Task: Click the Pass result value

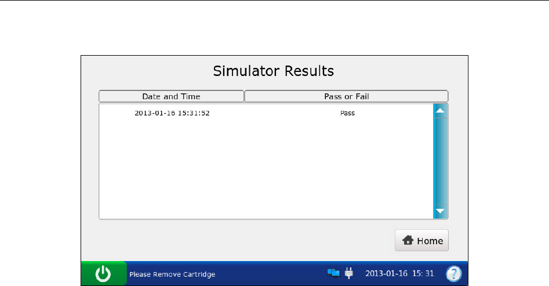Action: click(347, 113)
